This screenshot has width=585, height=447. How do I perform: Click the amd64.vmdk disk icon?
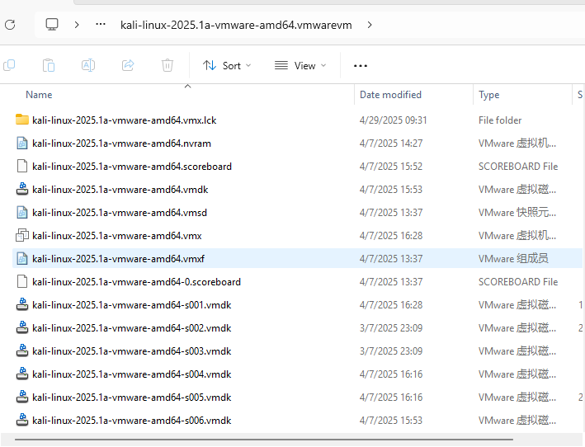(x=22, y=189)
